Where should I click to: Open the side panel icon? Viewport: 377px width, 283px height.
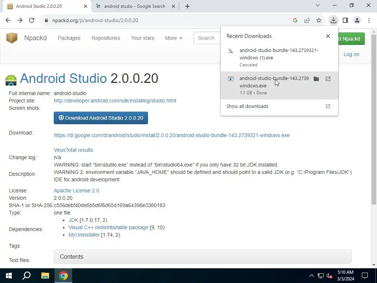(345, 20)
